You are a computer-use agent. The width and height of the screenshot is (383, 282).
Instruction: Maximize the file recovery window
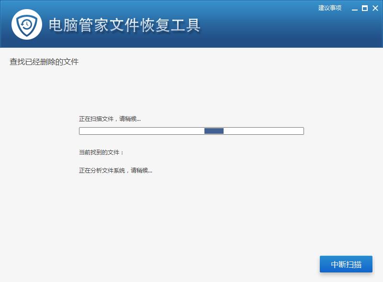(365, 8)
